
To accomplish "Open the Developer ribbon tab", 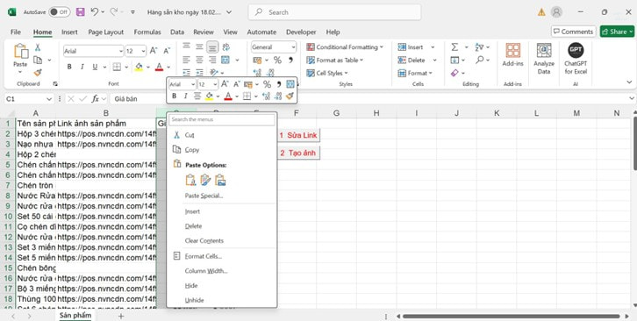I will coord(301,32).
